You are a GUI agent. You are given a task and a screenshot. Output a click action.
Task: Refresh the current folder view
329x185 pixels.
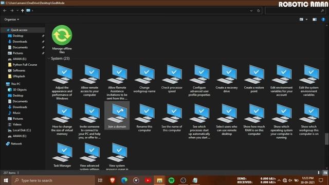[259, 10]
